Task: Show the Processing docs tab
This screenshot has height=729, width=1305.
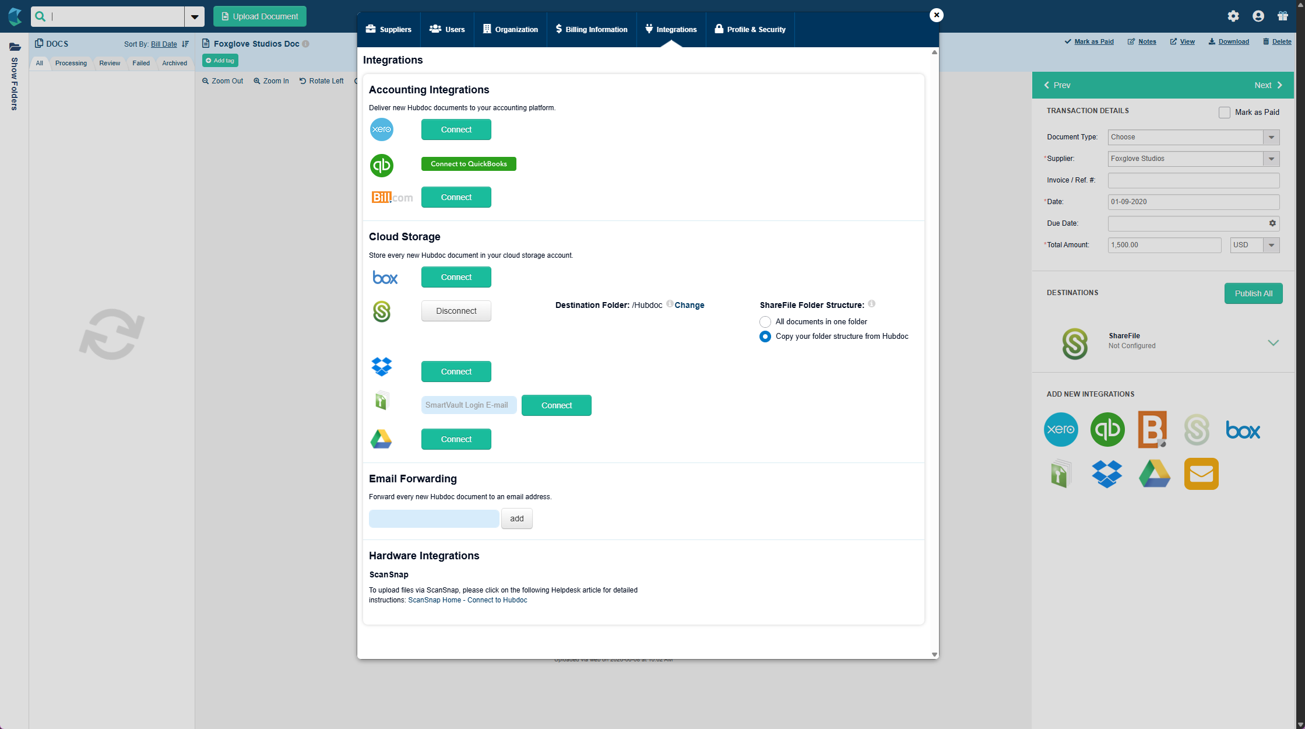Action: point(71,63)
